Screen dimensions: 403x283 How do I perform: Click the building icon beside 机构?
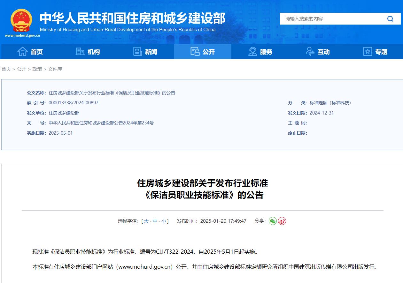[x=80, y=52]
